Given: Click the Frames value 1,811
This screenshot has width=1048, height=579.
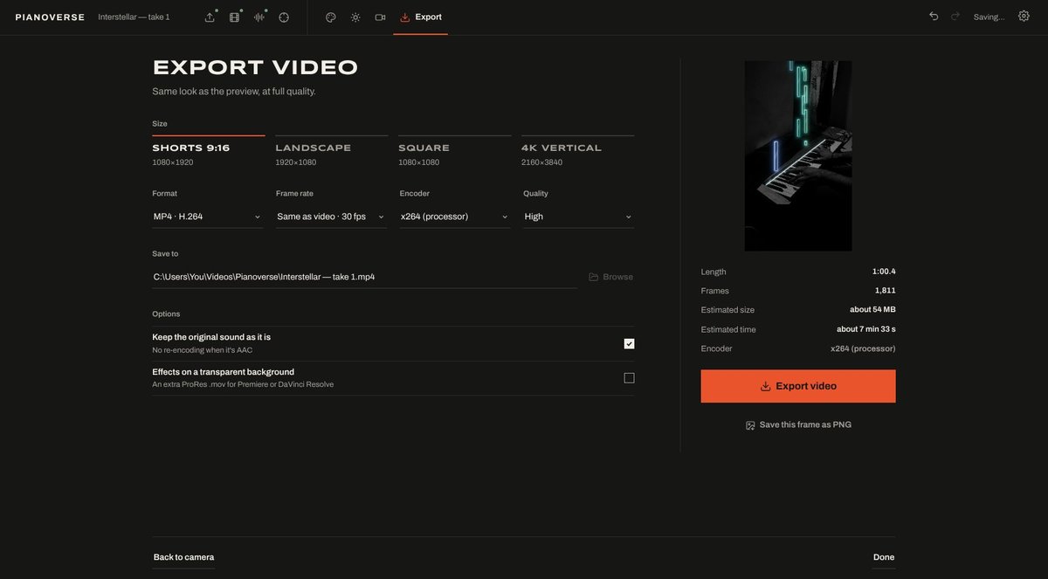Looking at the screenshot, I should tap(886, 291).
